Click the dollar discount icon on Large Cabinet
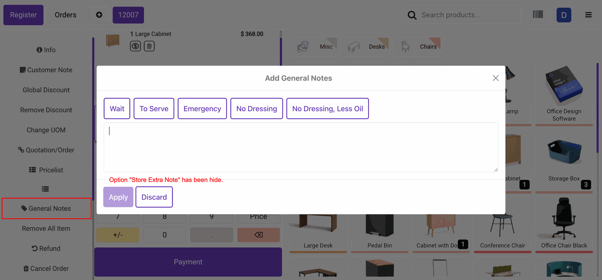The height and width of the screenshot is (280, 602). click(135, 46)
